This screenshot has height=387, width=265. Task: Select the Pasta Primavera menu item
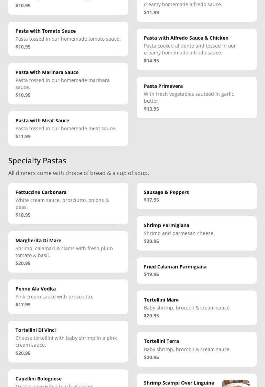(x=197, y=97)
